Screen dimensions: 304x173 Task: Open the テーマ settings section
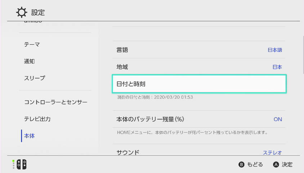(x=32, y=44)
